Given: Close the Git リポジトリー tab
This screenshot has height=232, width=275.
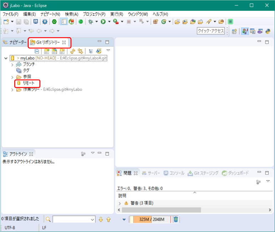Looking at the screenshot, I should coord(64,43).
